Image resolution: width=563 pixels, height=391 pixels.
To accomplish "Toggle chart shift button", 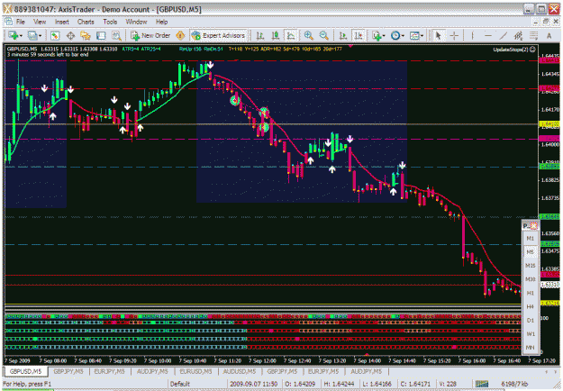I will (x=358, y=35).
